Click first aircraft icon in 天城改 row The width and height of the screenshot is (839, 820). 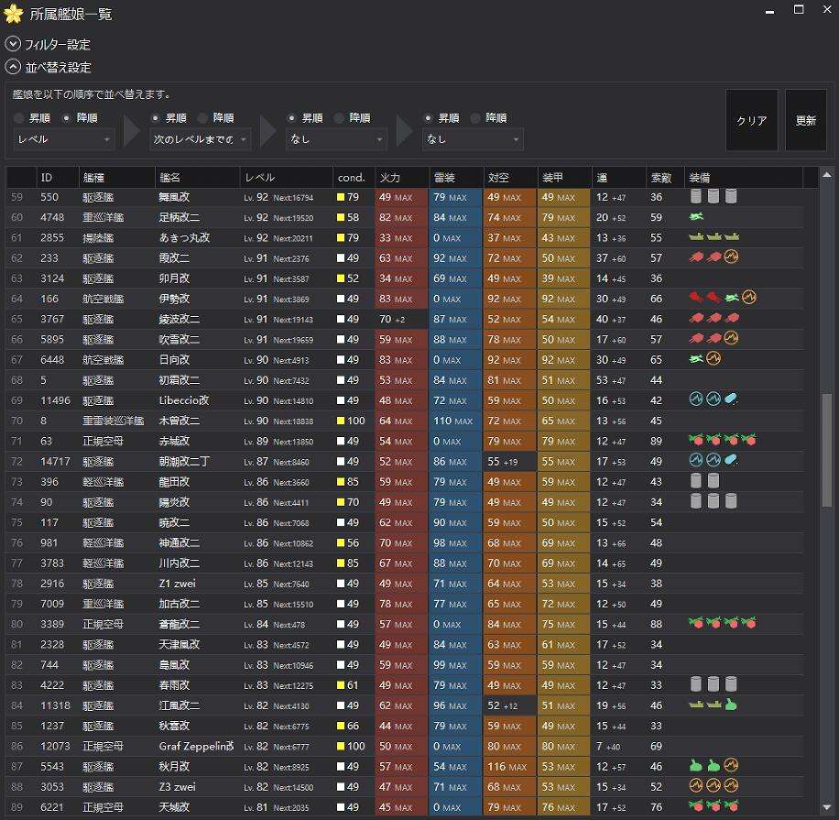696,806
